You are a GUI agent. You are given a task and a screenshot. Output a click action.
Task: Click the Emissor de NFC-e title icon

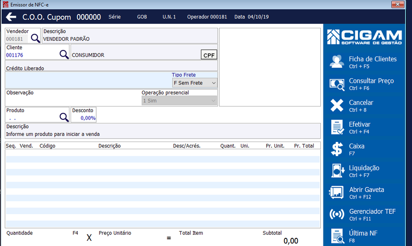[6, 5]
